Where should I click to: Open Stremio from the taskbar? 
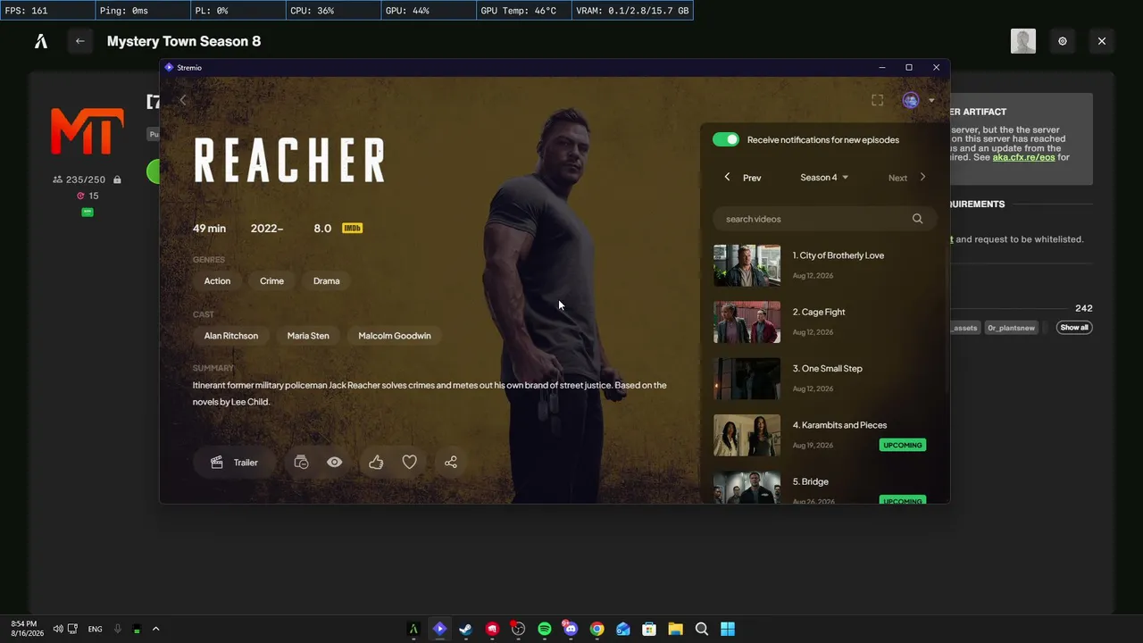[x=439, y=629]
